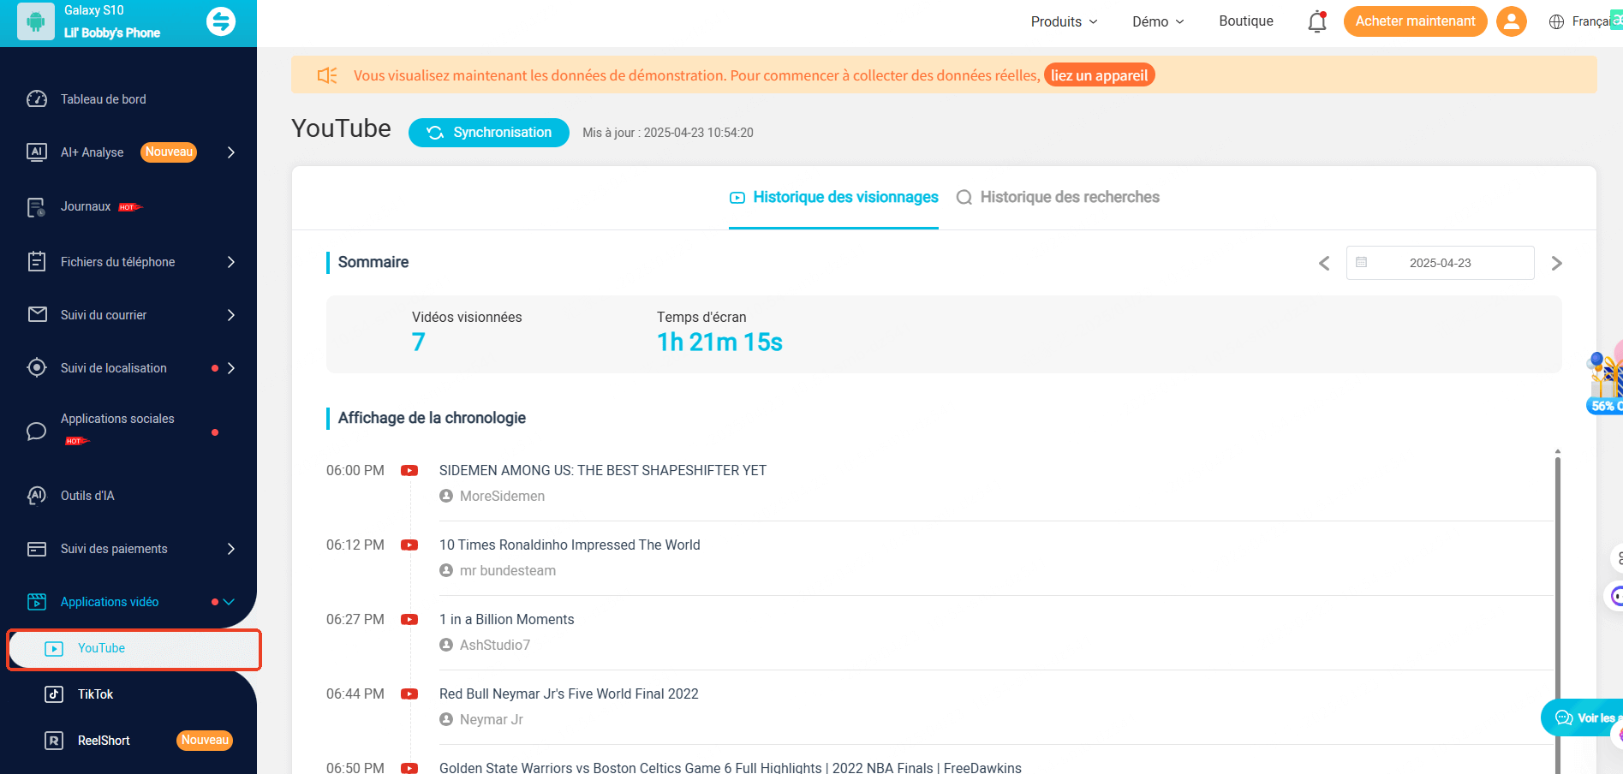Click YouTube icon beside 06:00 PM entry
This screenshot has height=774, width=1623.
[409, 471]
